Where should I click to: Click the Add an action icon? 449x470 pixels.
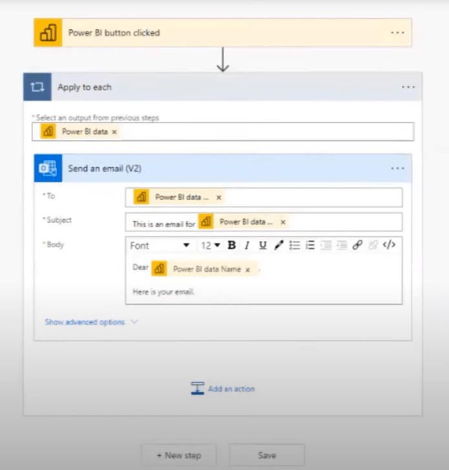click(197, 388)
